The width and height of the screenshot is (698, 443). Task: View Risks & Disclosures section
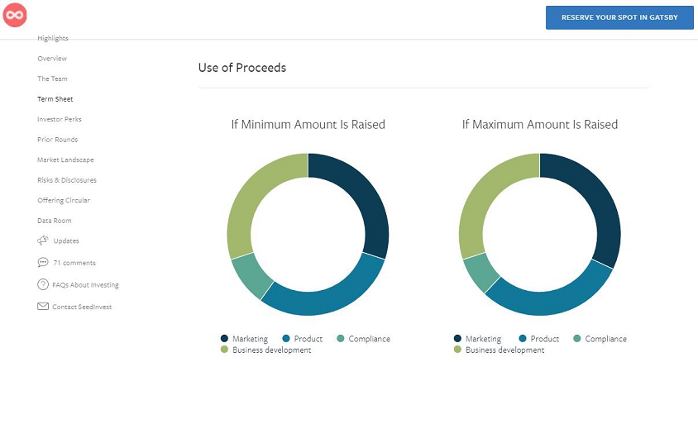(x=67, y=180)
